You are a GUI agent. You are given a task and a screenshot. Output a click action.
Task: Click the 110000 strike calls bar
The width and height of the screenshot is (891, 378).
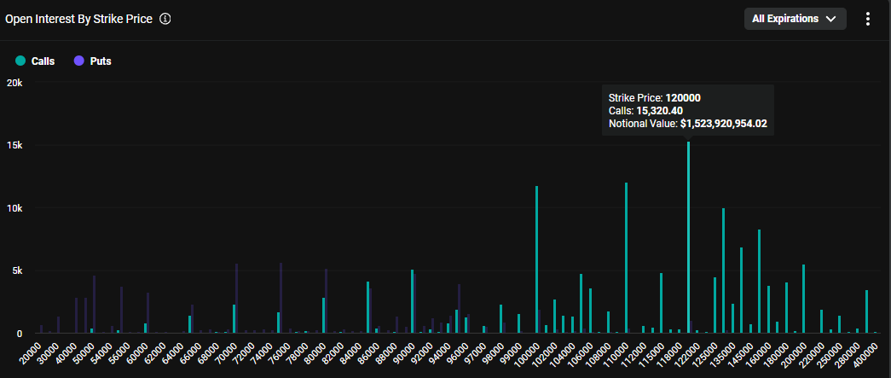[x=626, y=258]
